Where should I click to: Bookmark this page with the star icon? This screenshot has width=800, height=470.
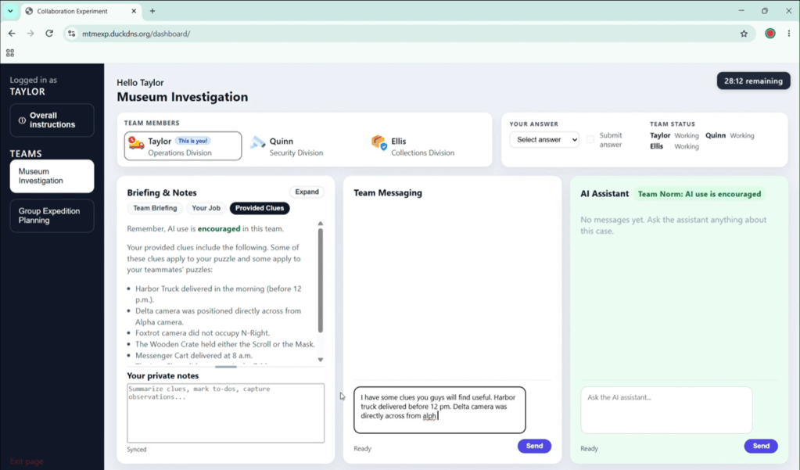(744, 34)
